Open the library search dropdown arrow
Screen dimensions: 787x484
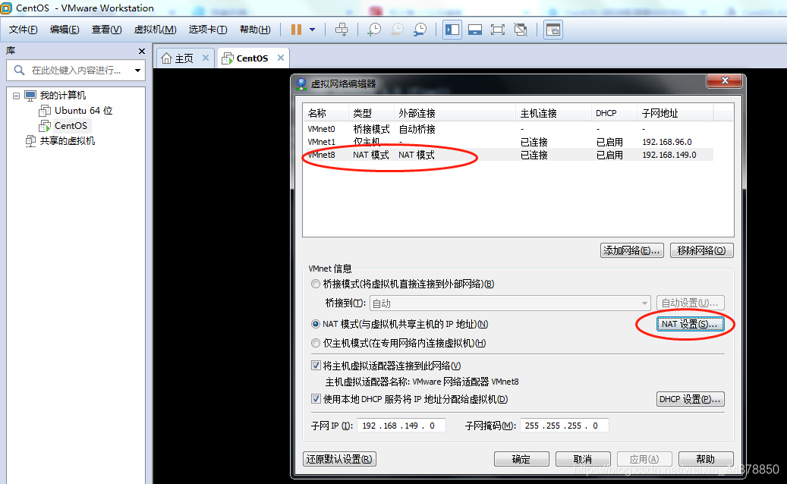coord(137,71)
